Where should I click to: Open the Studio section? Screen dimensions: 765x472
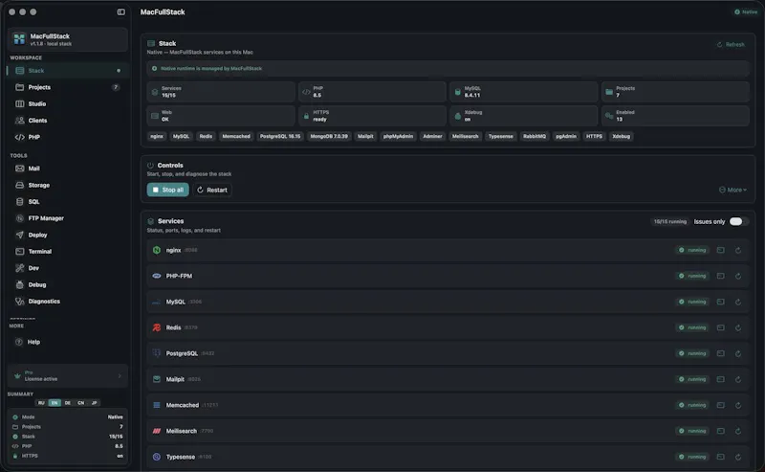click(x=67, y=104)
